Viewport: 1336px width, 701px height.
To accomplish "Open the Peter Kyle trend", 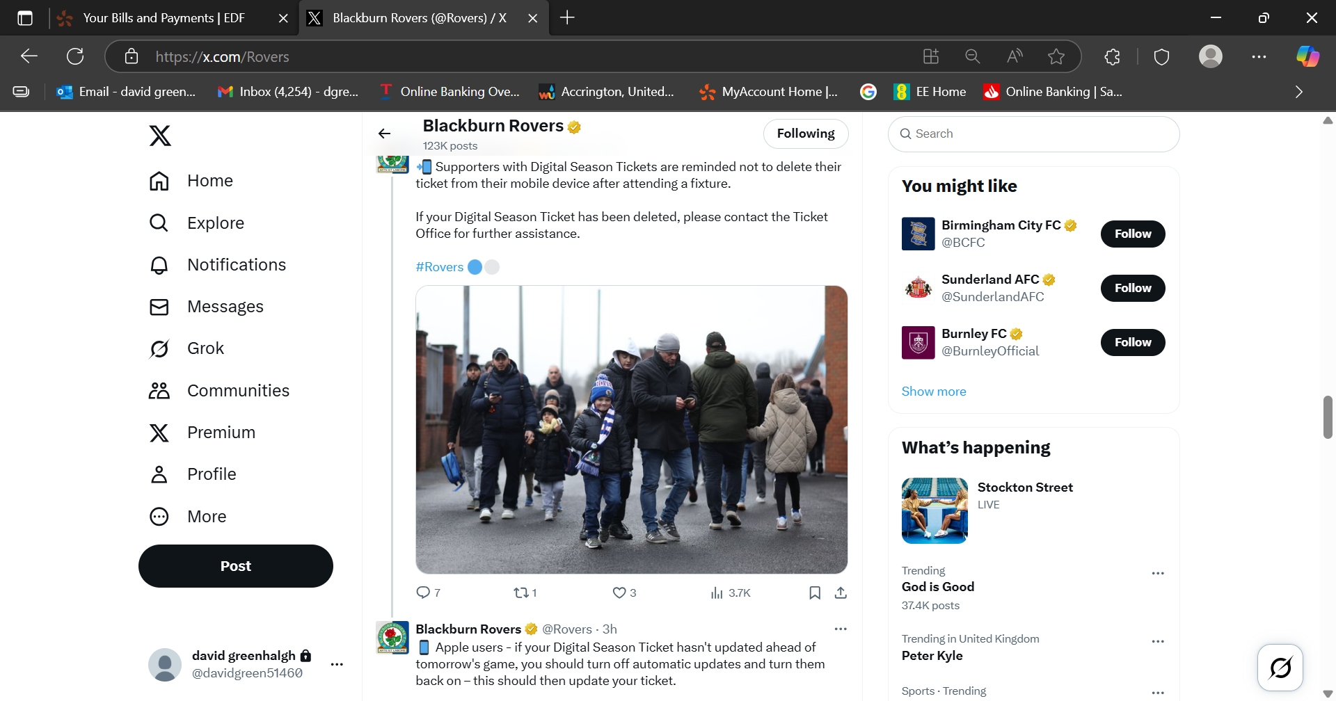I will [932, 656].
